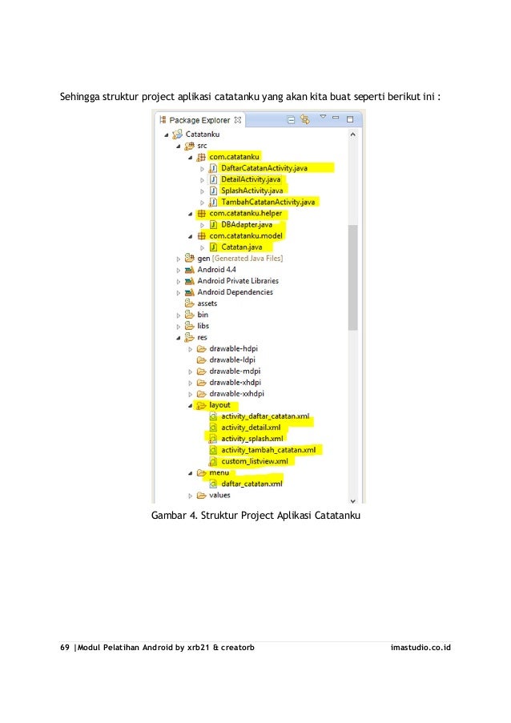Collapse the src folder node
Image resolution: width=511 pixels, height=723 pixels.
coord(179,147)
